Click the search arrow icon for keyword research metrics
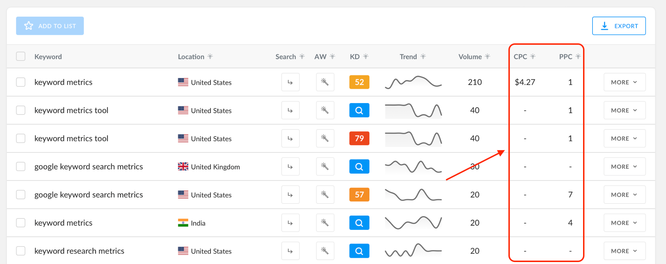 pos(290,251)
